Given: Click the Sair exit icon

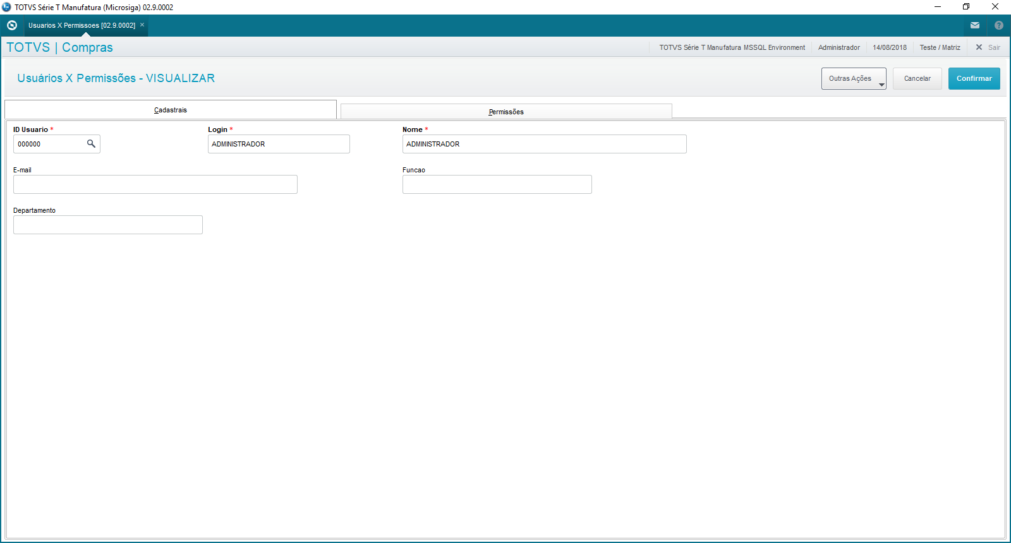Looking at the screenshot, I should pos(979,47).
